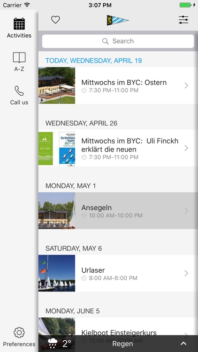Tap the Call us phone icon

point(19,91)
